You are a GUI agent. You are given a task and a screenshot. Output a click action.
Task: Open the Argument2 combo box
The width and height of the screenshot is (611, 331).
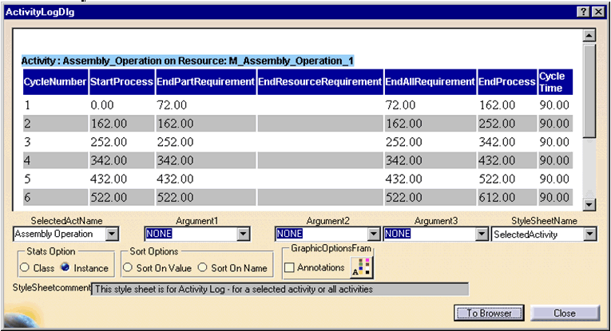[373, 234]
